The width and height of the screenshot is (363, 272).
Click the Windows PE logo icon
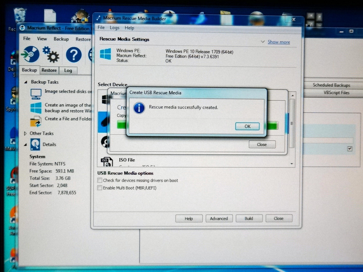pyautogui.click(x=105, y=54)
